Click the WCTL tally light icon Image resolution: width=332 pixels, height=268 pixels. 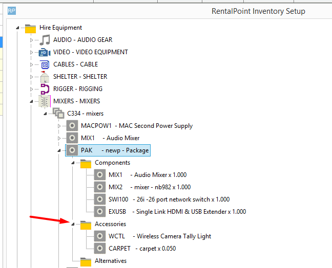pyautogui.click(x=100, y=236)
